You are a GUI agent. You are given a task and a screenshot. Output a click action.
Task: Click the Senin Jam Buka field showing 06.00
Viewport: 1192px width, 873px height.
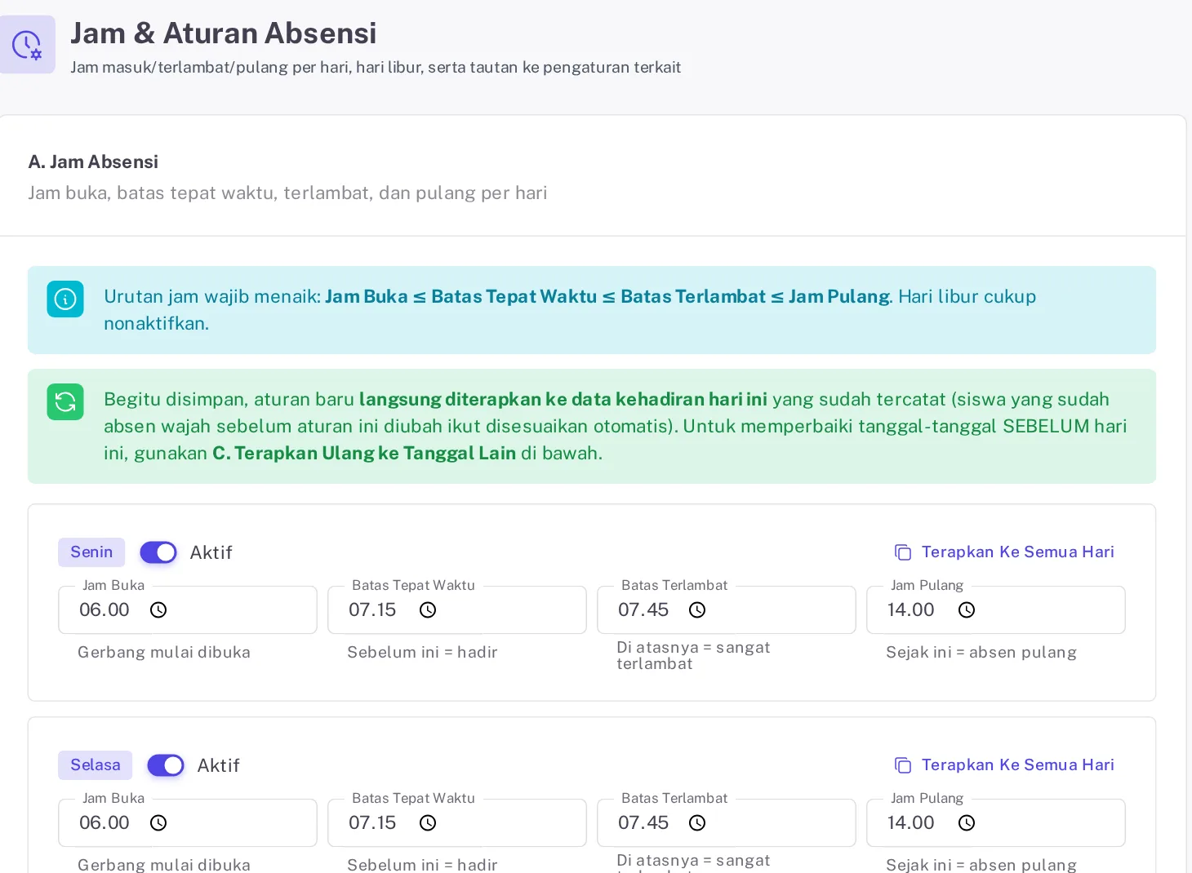tap(188, 609)
